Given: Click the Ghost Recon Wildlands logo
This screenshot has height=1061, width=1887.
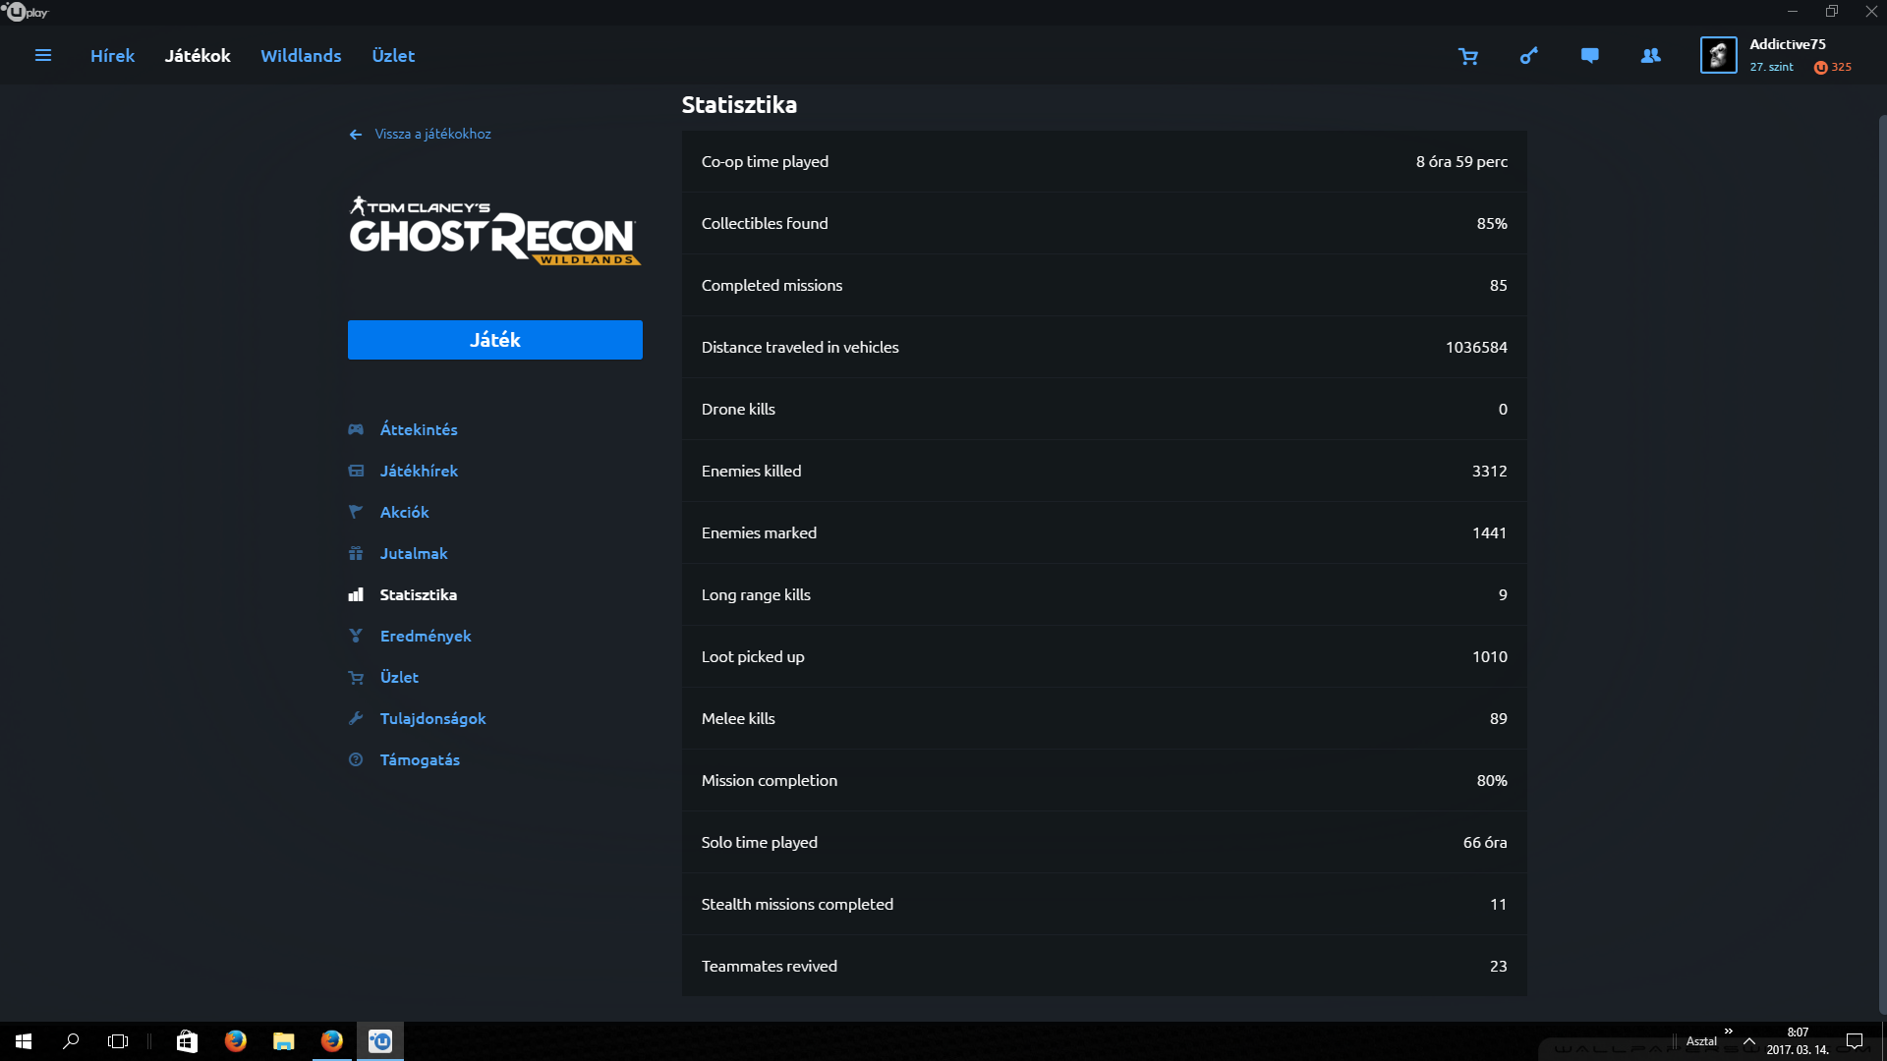Looking at the screenshot, I should click(495, 231).
